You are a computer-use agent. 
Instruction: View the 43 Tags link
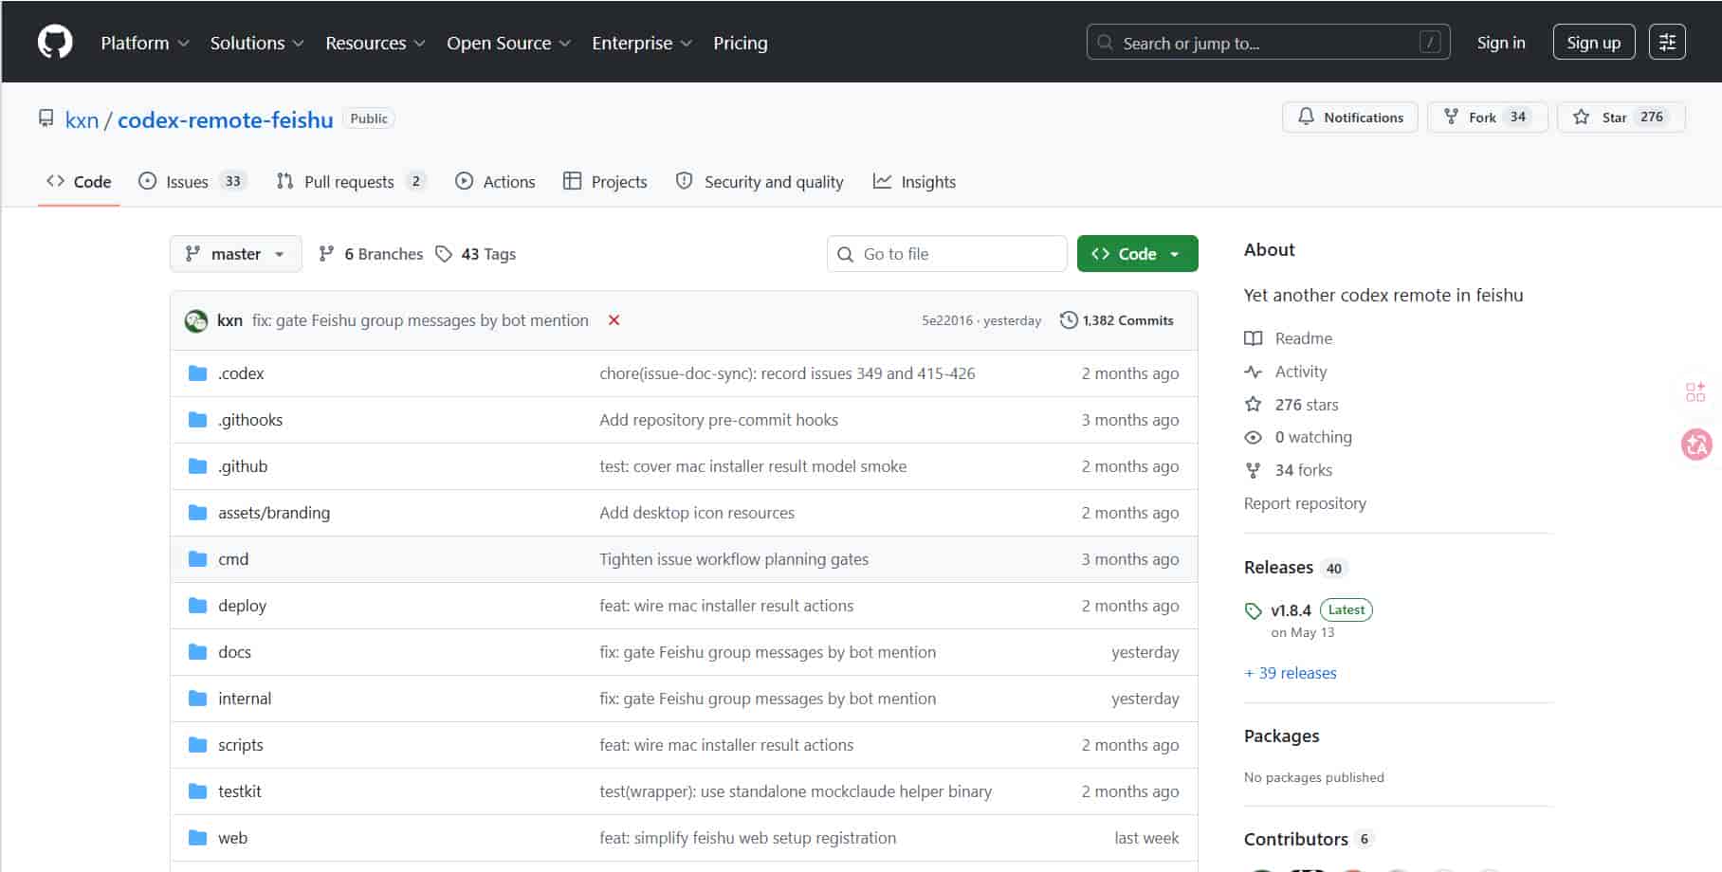pos(476,254)
